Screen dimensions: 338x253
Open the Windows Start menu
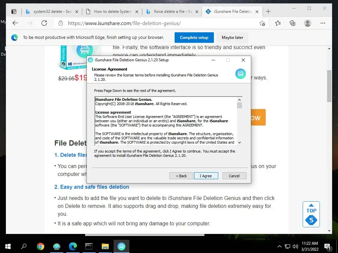point(8,246)
